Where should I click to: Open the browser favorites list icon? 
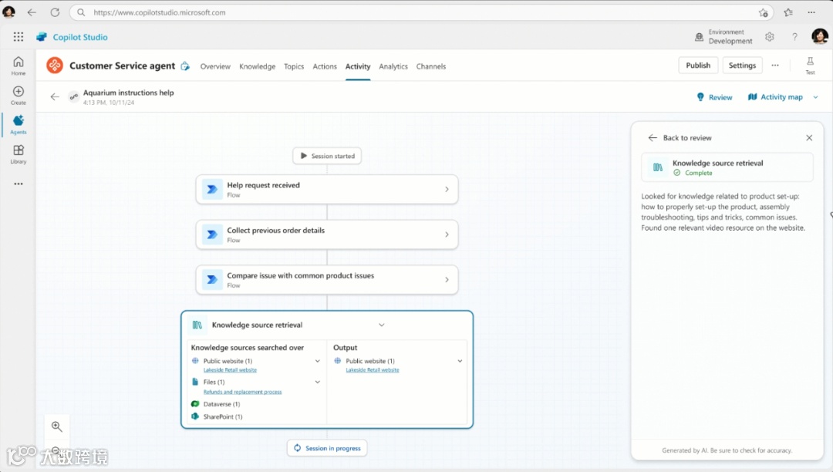pyautogui.click(x=788, y=12)
